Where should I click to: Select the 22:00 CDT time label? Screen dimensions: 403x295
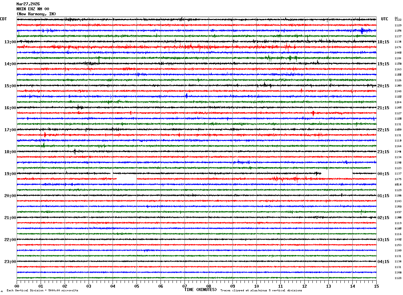(10, 240)
